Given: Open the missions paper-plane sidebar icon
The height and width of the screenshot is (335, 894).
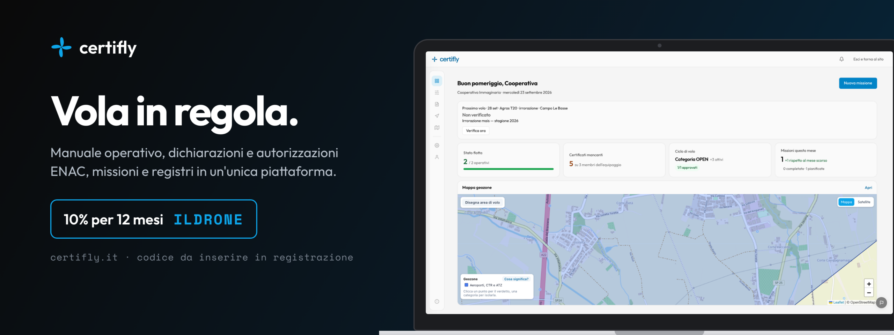Looking at the screenshot, I should (x=437, y=116).
